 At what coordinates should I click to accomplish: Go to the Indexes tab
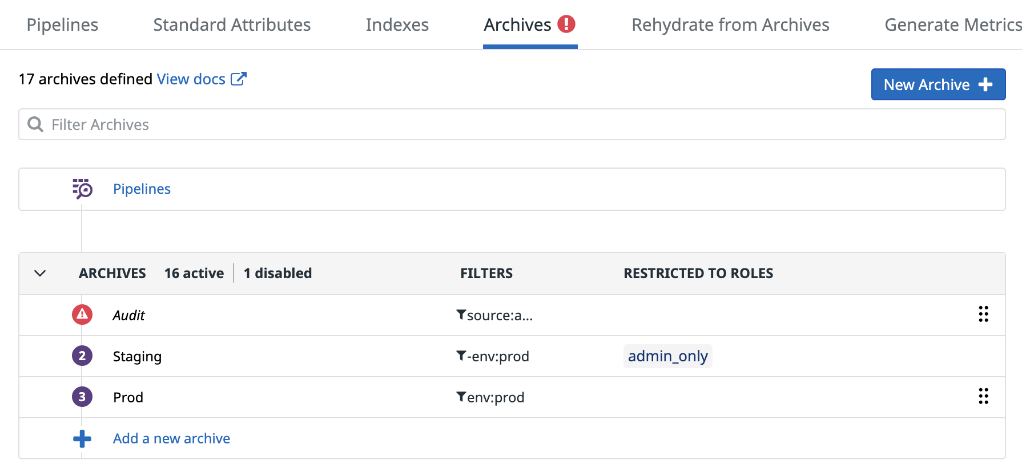coord(397,25)
